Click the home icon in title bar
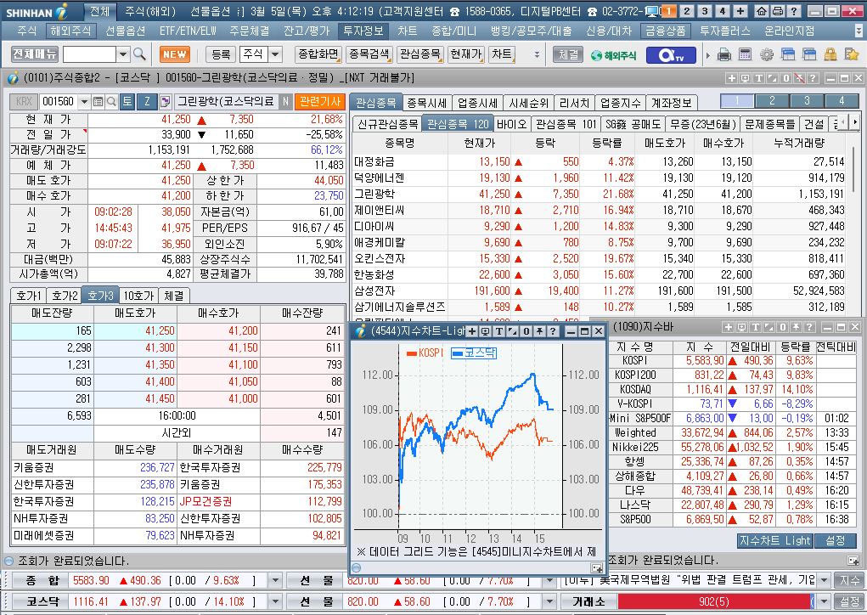 pos(762,11)
